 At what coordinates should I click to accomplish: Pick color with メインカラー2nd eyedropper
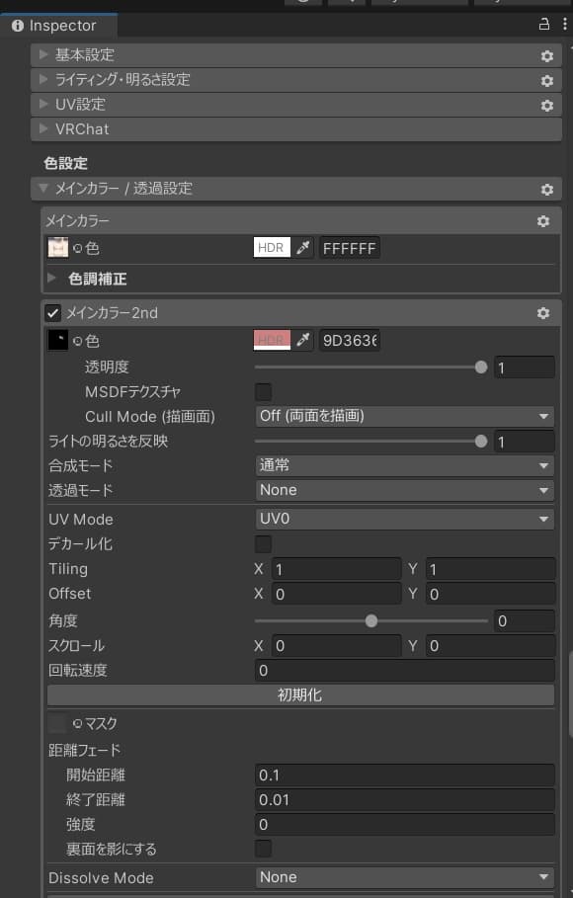point(303,340)
